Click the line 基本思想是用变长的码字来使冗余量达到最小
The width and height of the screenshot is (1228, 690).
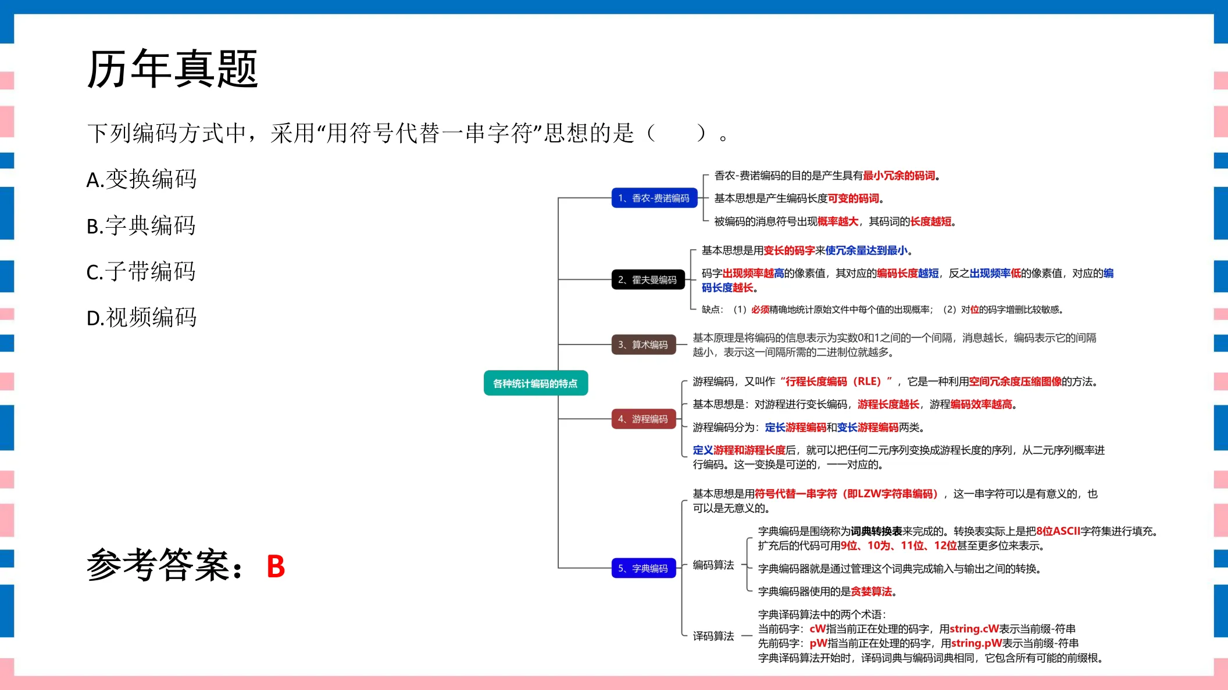click(x=807, y=251)
